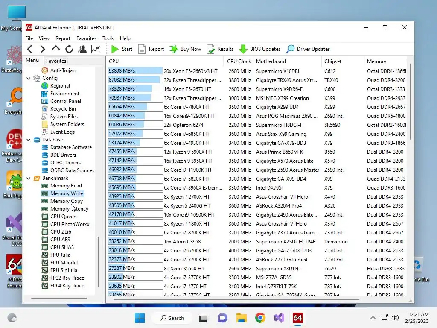Open Results from the toolbar
This screenshot has width=437, height=328.
coord(220,49)
